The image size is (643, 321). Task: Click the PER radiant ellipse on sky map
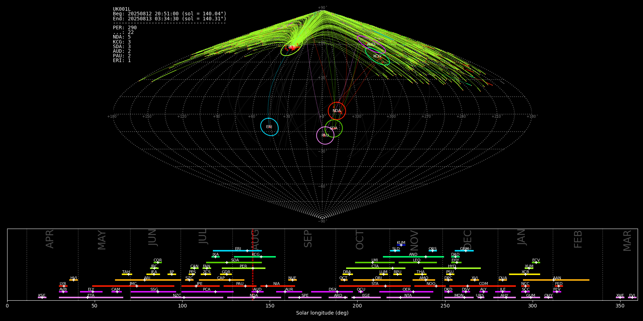click(x=291, y=47)
